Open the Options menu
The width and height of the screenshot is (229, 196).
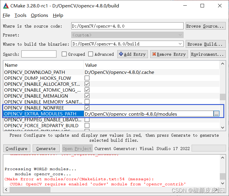pyautogui.click(x=39, y=15)
